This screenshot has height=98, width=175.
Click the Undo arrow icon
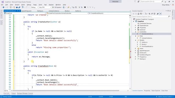click(23, 7)
